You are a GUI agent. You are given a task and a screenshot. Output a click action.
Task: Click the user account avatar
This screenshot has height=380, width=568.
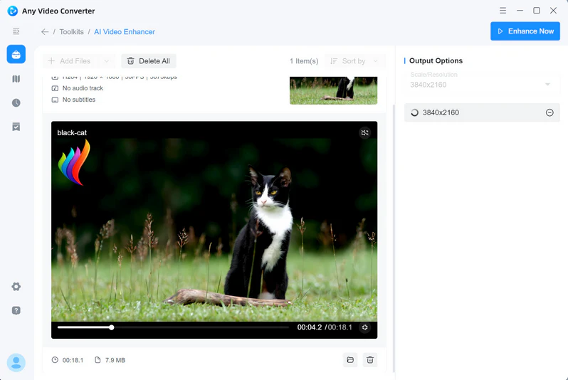tap(16, 362)
